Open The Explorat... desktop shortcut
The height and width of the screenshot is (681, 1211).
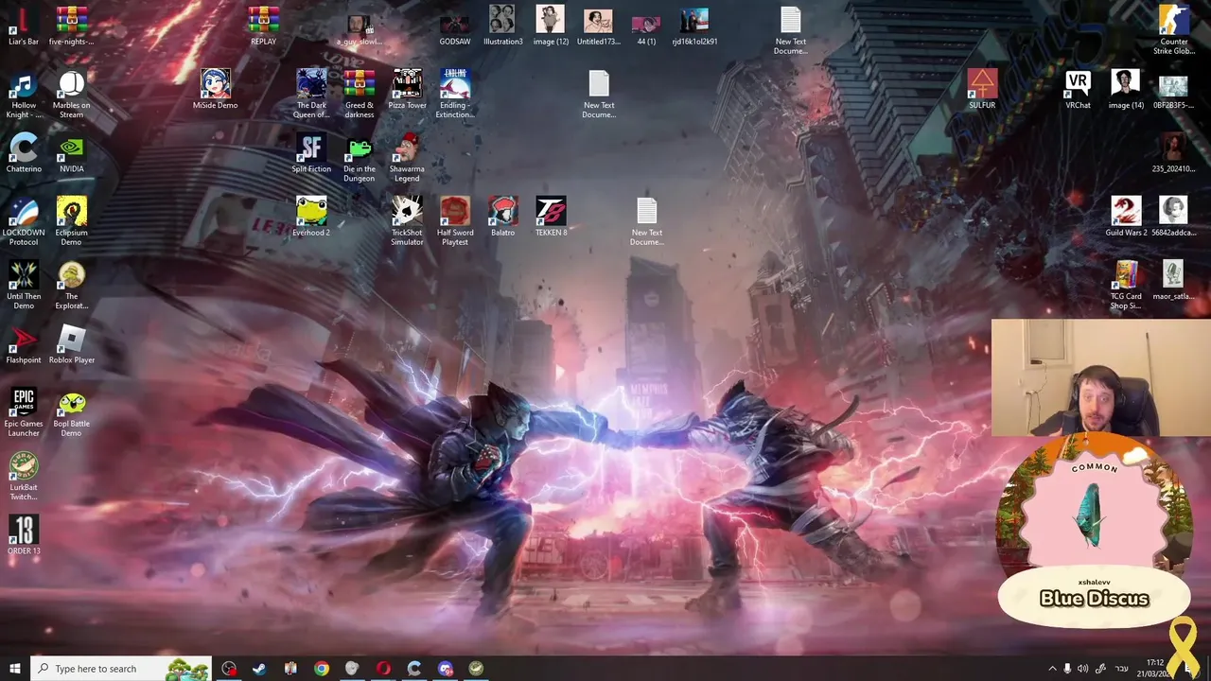72,286
